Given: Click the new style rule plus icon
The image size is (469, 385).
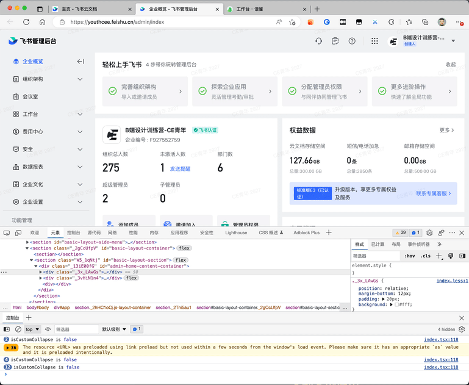Looking at the screenshot, I should (439, 256).
